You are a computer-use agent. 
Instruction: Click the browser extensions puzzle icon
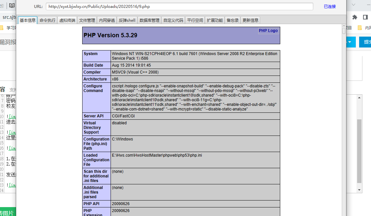click(355, 17)
